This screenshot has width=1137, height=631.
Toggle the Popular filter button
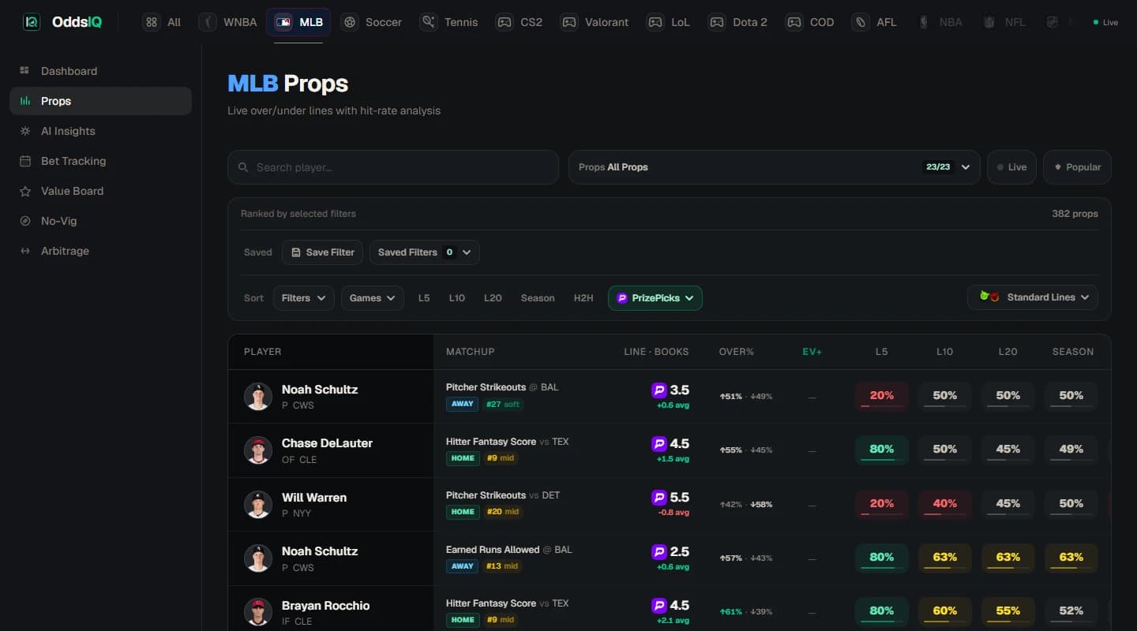1077,167
